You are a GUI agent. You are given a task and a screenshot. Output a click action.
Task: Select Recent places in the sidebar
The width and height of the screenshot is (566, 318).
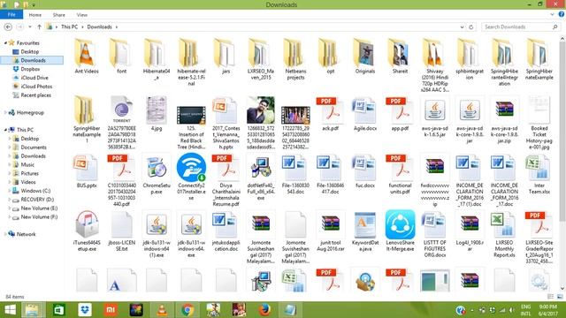click(35, 95)
